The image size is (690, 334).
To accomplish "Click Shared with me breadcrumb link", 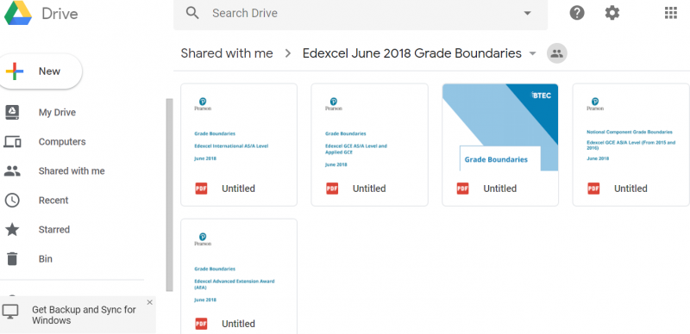I will pos(227,53).
